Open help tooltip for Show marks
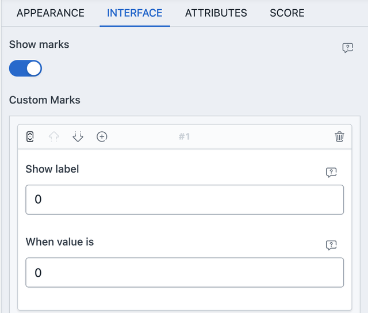368x313 pixels. coord(347,48)
